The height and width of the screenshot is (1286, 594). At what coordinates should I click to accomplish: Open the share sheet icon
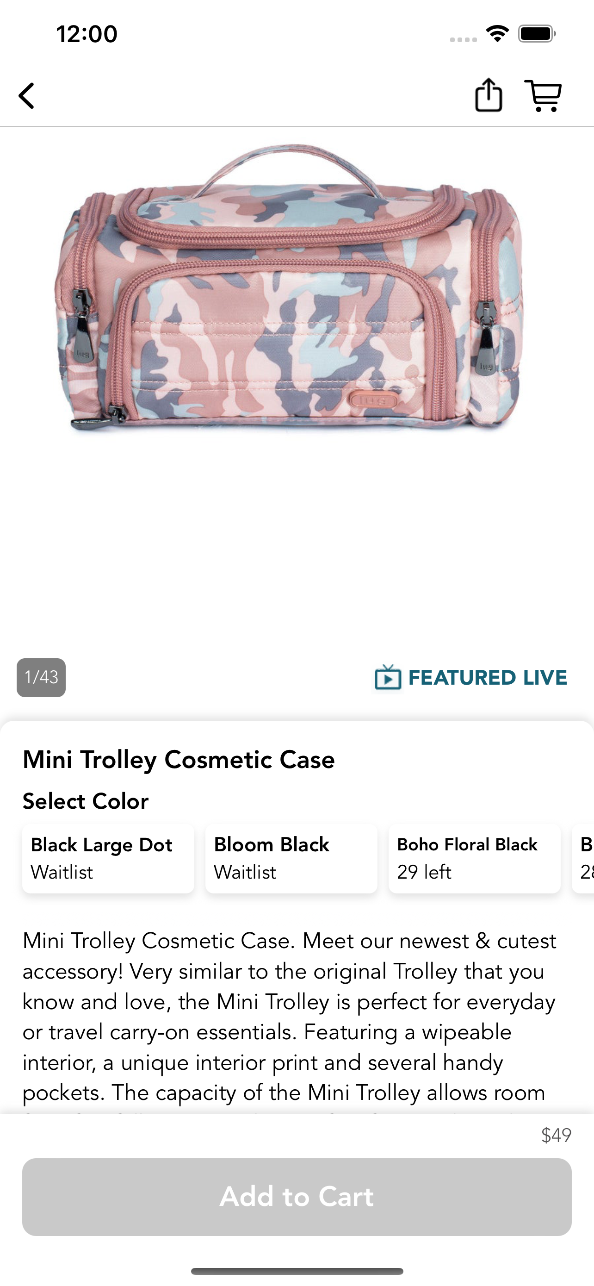click(488, 94)
